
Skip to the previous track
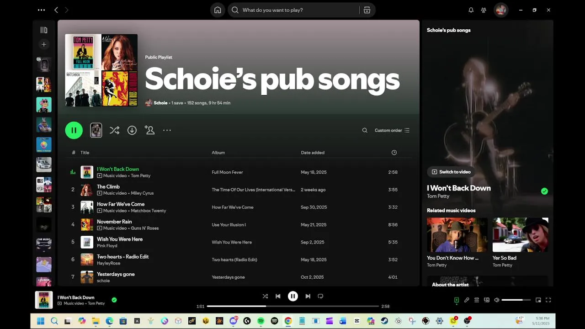tap(278, 296)
